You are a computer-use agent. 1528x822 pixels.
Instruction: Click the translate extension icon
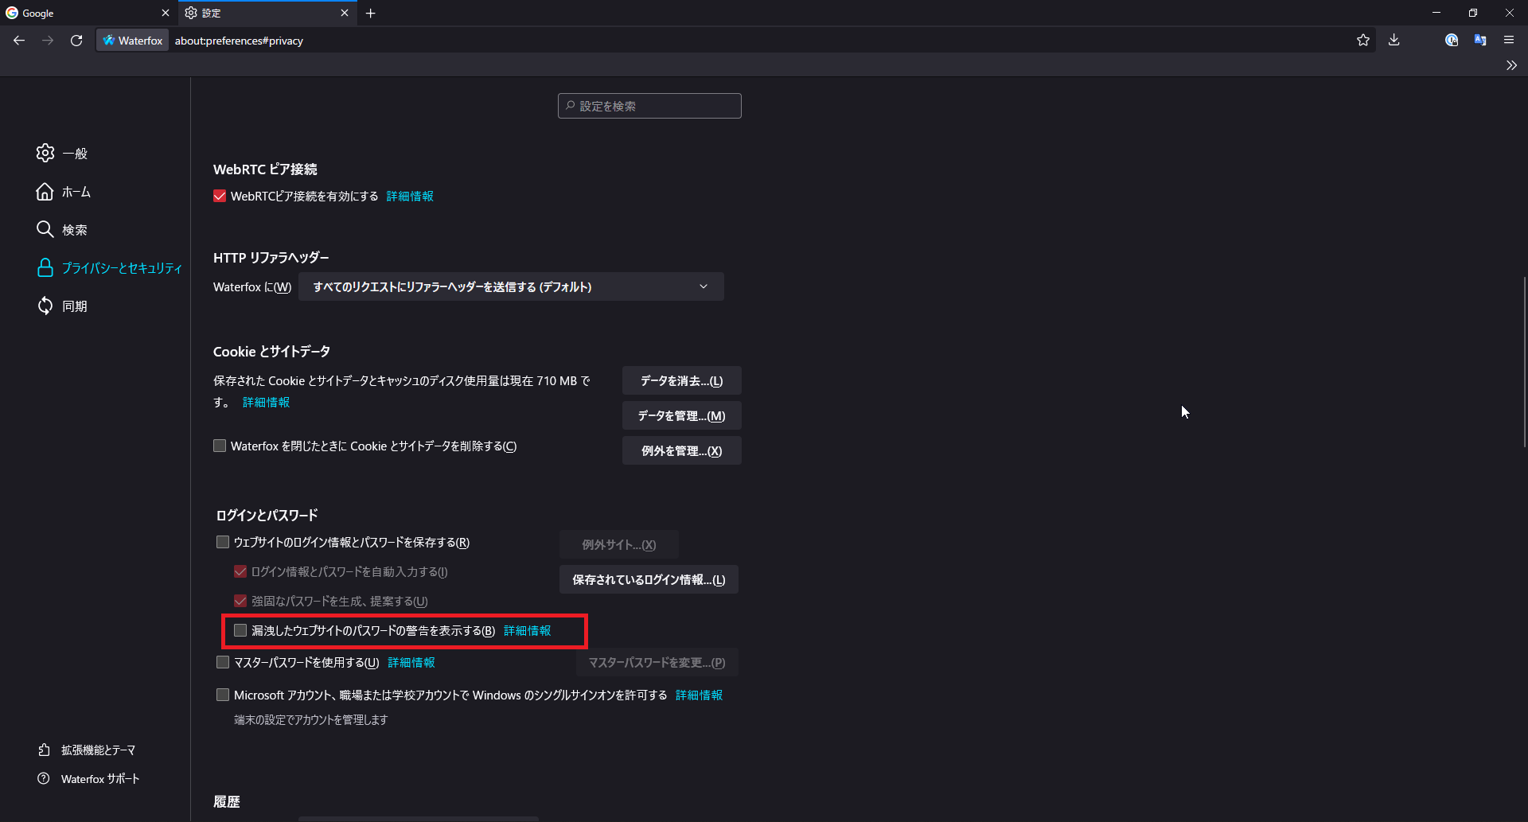[x=1480, y=41]
